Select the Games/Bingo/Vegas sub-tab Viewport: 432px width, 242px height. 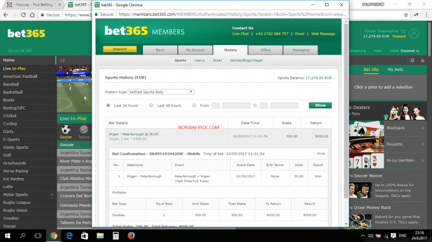pos(246,60)
